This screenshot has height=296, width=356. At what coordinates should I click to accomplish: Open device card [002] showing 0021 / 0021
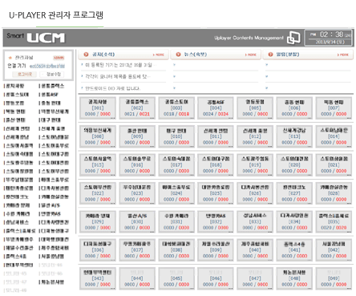click(137, 108)
